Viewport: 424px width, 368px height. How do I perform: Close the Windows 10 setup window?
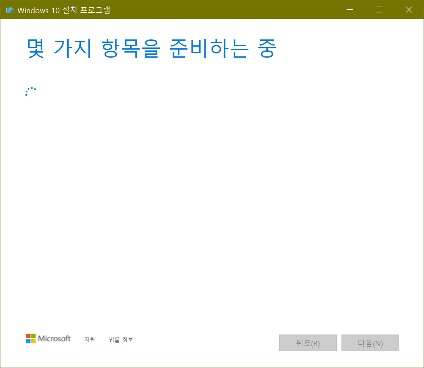409,9
